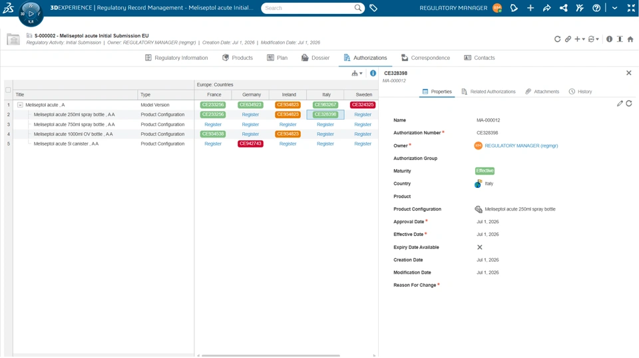This screenshot has height=358, width=639.
Task: Open the Correspondence tab
Action: click(425, 58)
